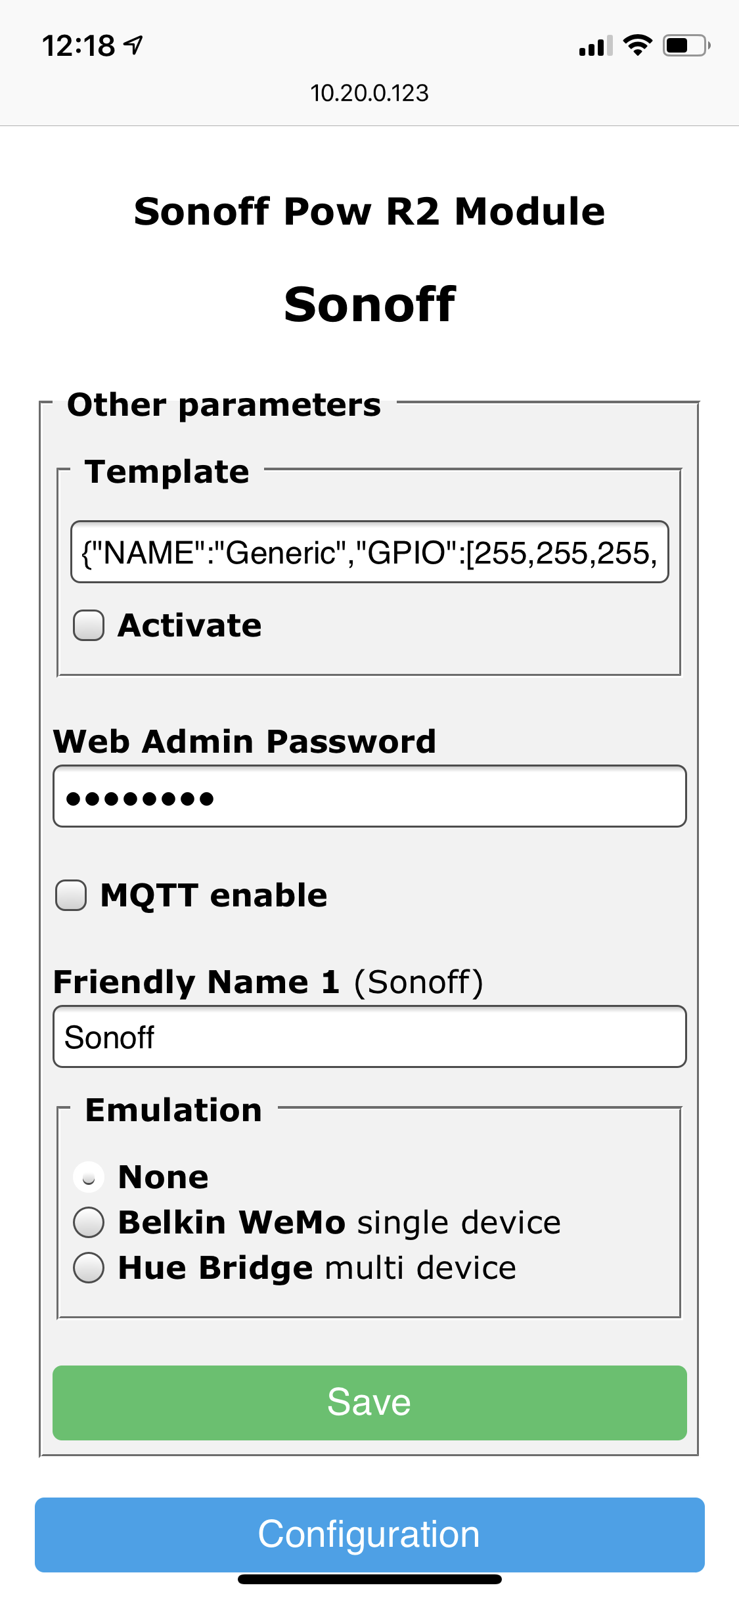Tap the 10.20.0.123 address bar

click(x=369, y=93)
